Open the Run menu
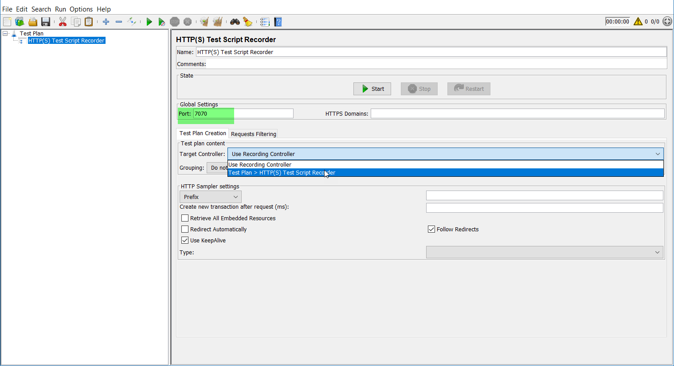This screenshot has width=674, height=366. (60, 9)
